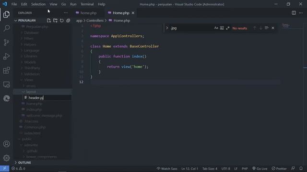Click LF end of line selector
This screenshot has height=172, width=307.
coord(236,169)
